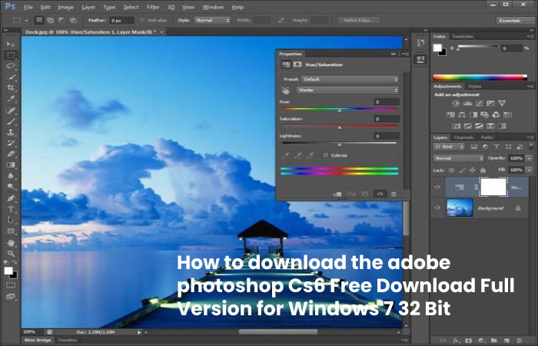Select the Move tool
Image resolution: width=538 pixels, height=346 pixels.
pyautogui.click(x=11, y=45)
